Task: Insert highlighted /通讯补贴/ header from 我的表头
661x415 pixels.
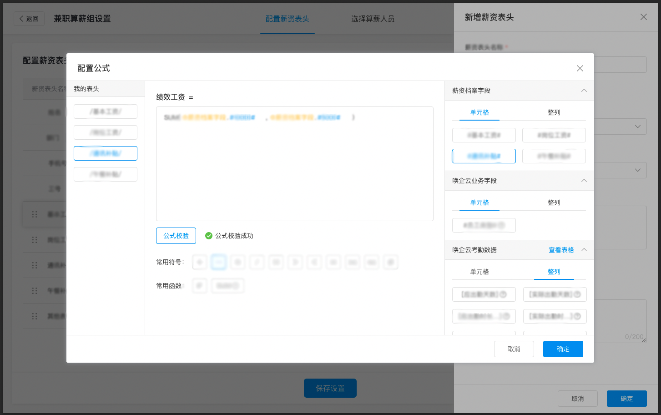Action: pyautogui.click(x=106, y=153)
